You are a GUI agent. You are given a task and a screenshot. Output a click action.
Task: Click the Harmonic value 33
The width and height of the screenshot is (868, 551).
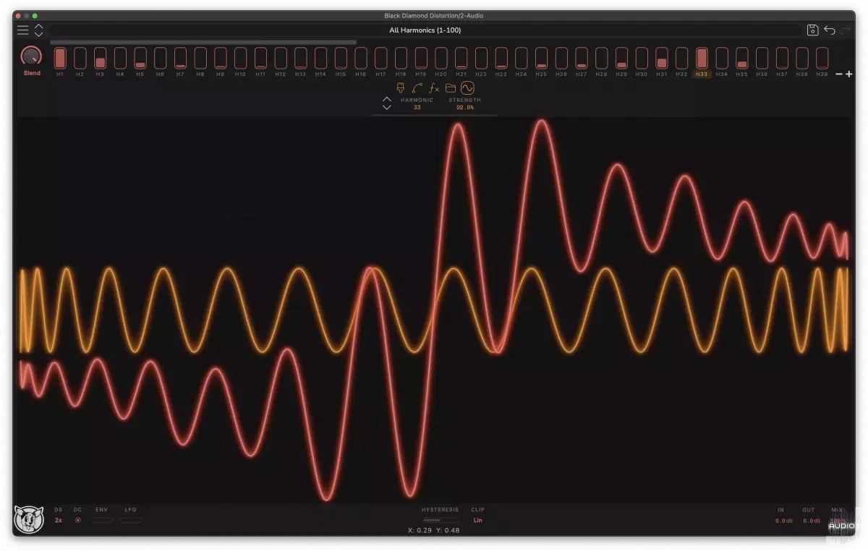(417, 107)
